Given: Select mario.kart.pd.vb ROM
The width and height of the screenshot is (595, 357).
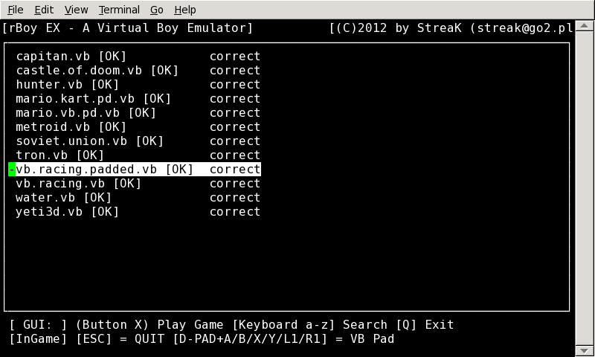Looking at the screenshot, I should click(x=138, y=99).
